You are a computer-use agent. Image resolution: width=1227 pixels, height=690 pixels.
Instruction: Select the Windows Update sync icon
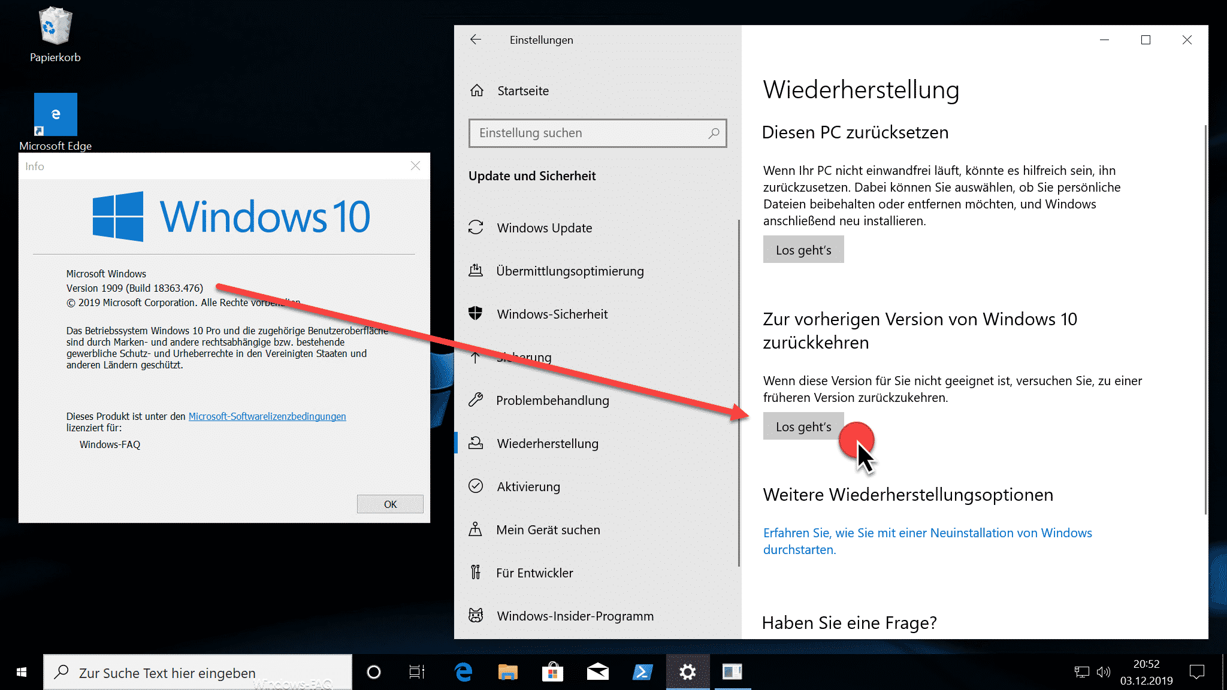coord(476,228)
